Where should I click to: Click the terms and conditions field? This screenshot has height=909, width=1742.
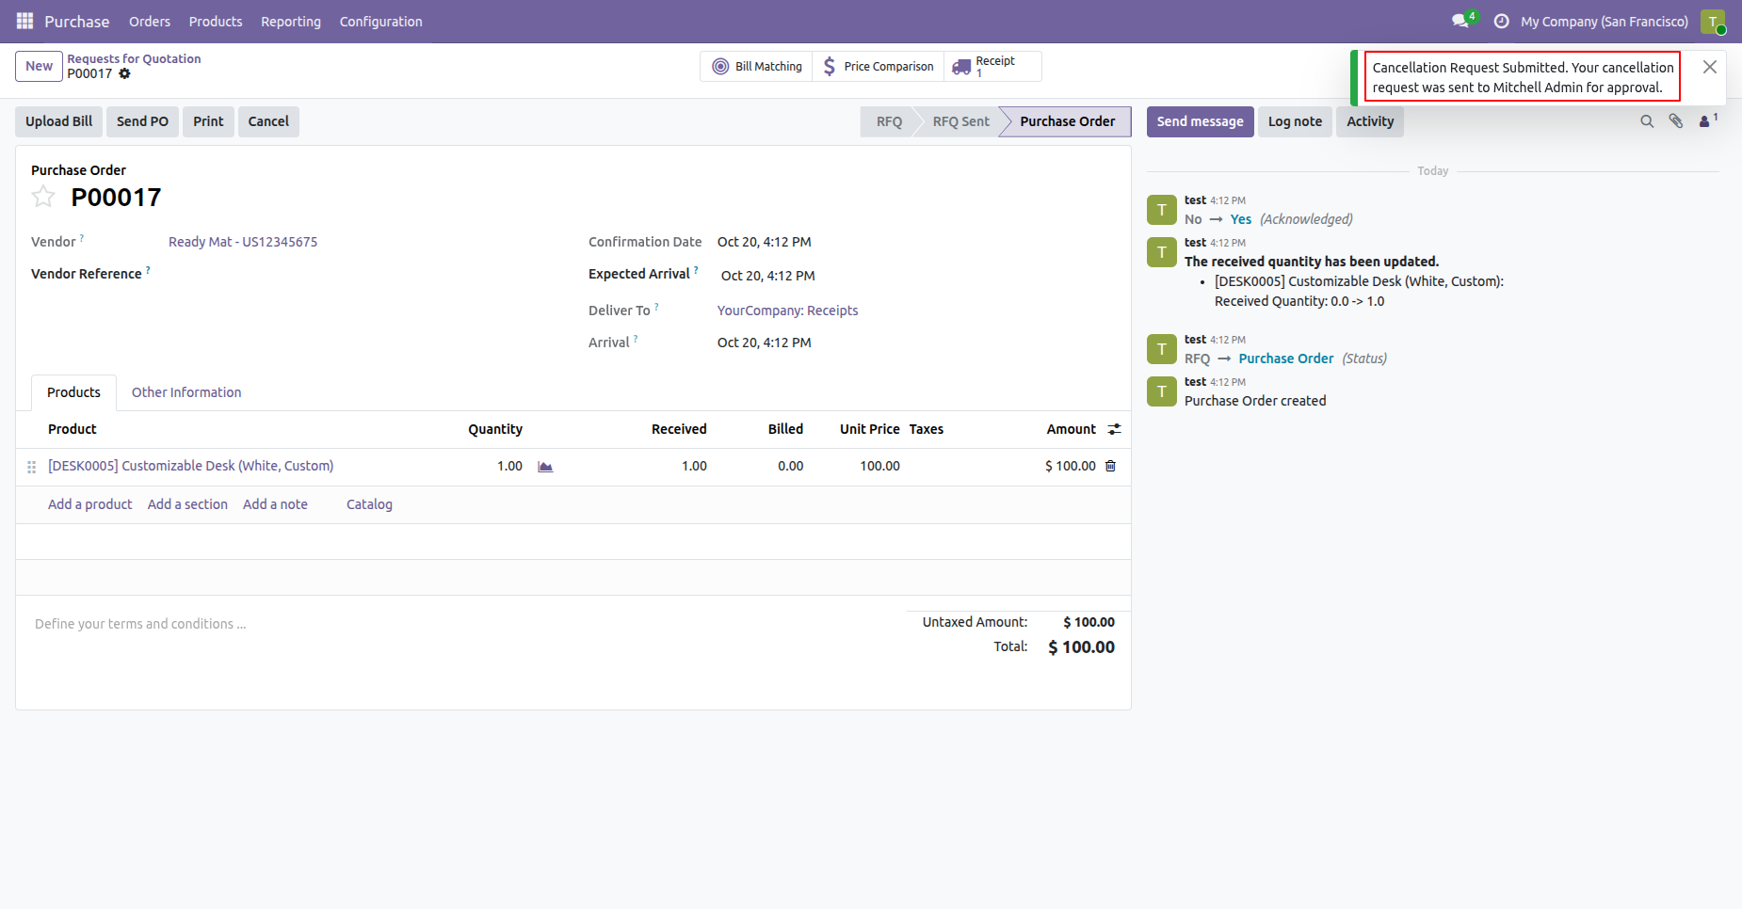461,624
